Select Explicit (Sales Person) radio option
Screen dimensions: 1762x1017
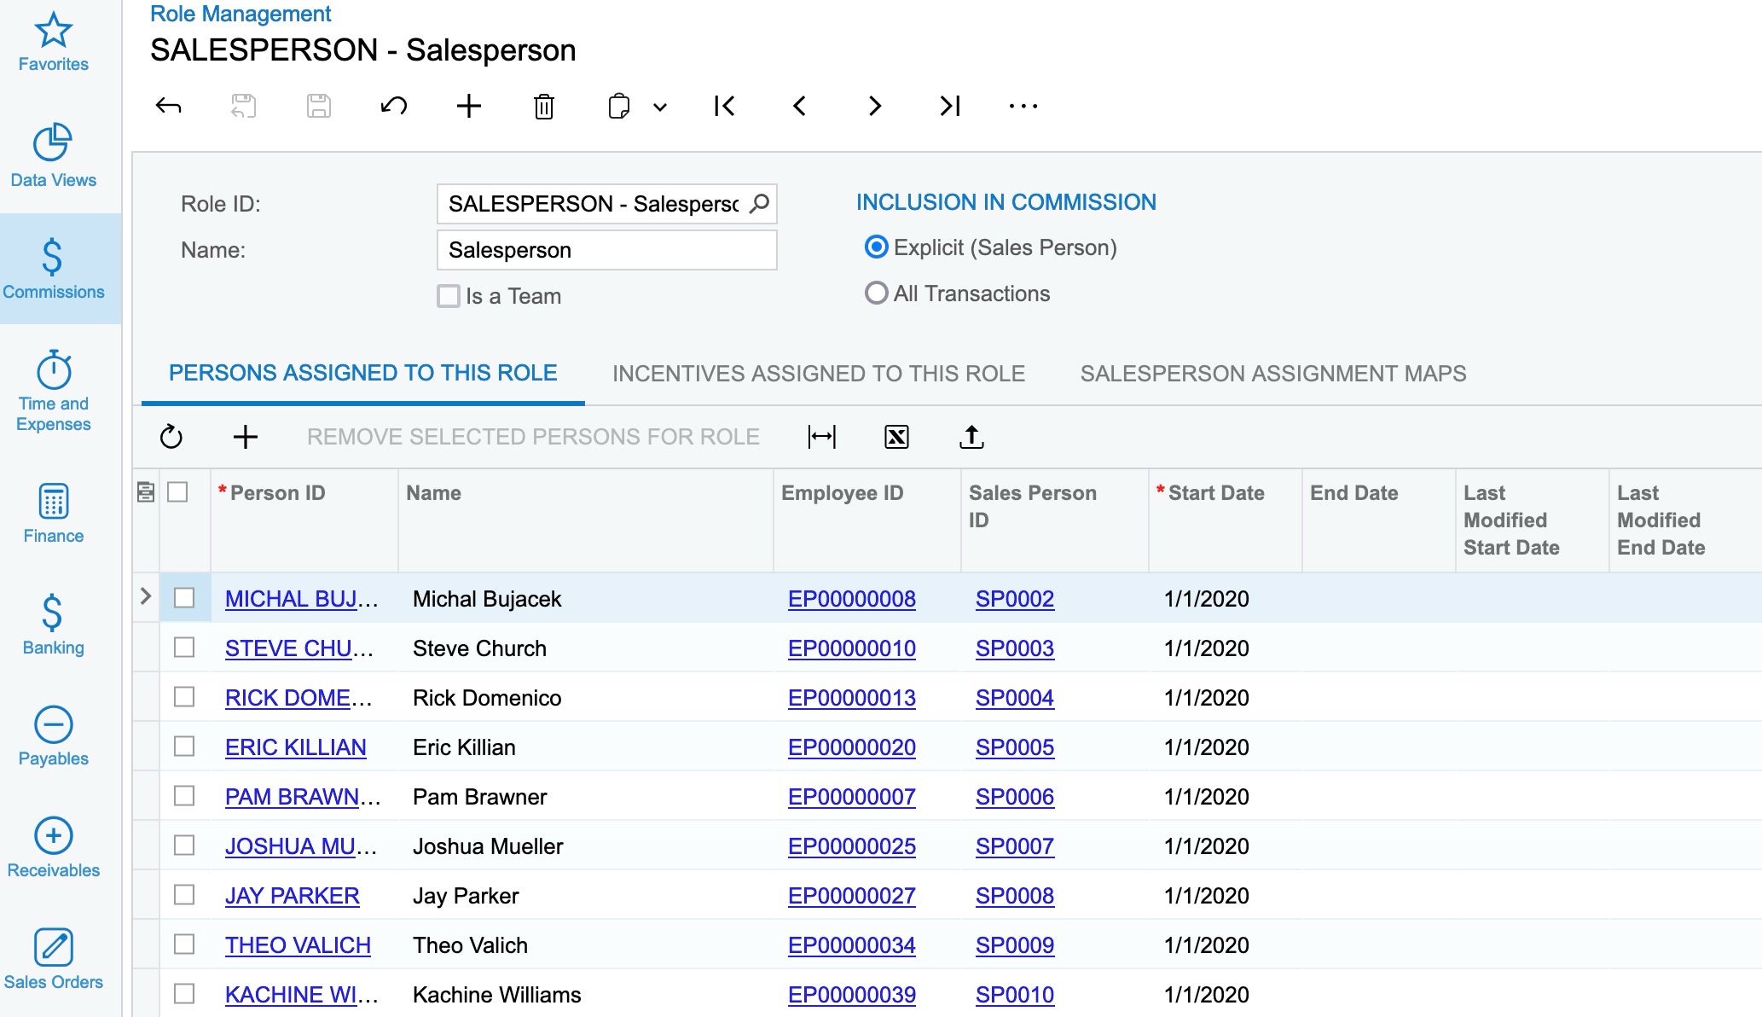click(876, 247)
